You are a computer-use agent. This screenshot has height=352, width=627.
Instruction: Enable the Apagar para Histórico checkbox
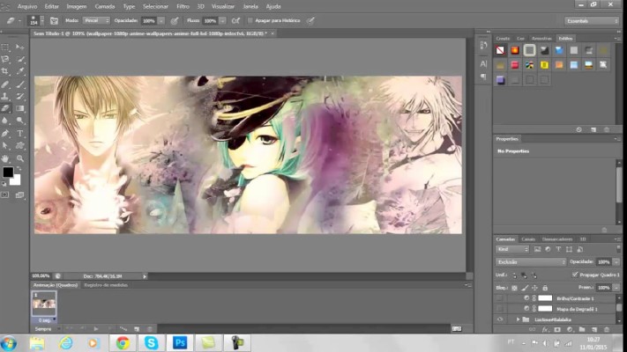pos(250,19)
